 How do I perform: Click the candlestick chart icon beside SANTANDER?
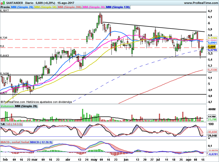tap(3, 3)
